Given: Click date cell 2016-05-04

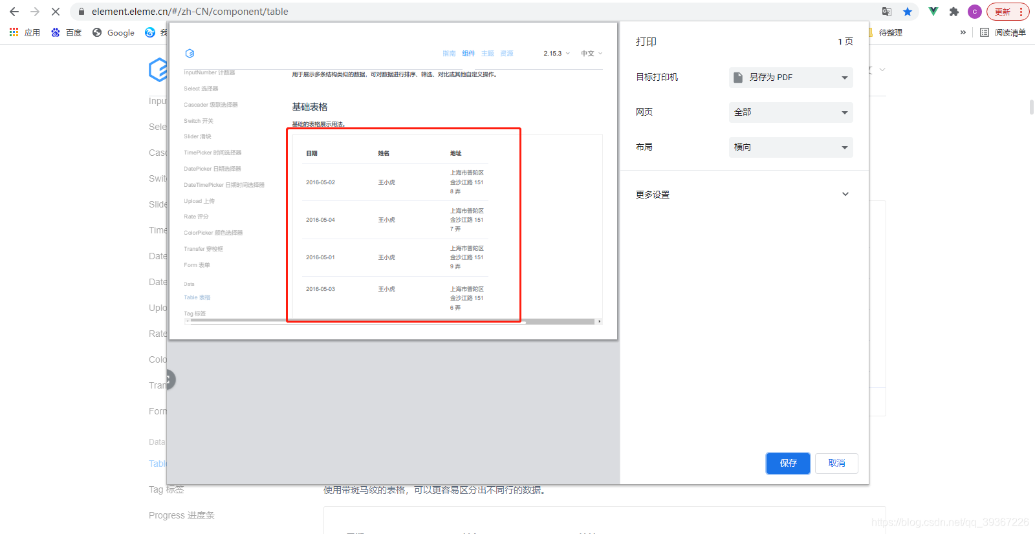Looking at the screenshot, I should [x=320, y=220].
